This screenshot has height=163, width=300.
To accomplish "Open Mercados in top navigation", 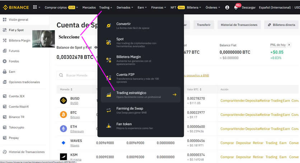I will coord(89,8).
